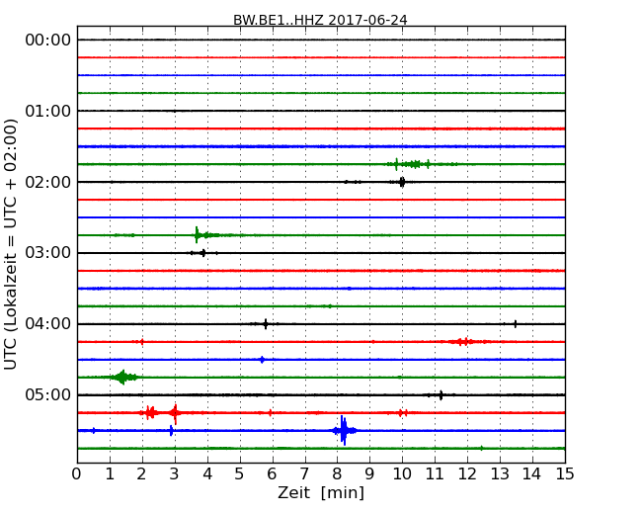
Task: Click the x-axis tick label 6
Action: click(x=272, y=473)
